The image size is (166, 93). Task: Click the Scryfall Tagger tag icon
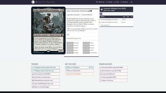(33, 87)
